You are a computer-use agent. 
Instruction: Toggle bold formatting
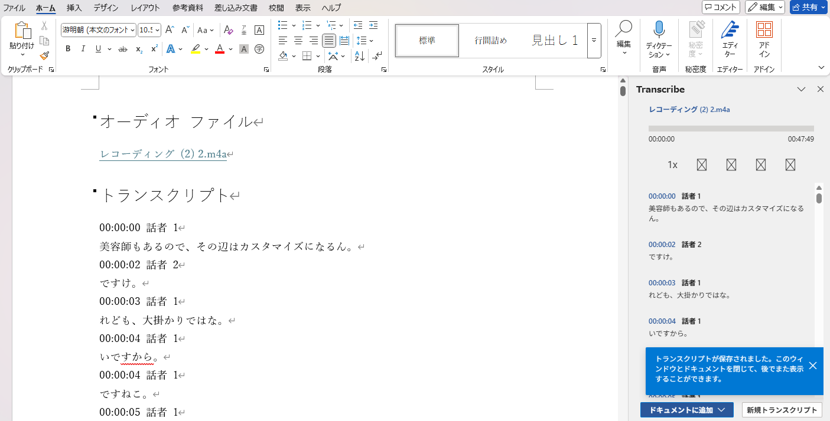point(67,48)
